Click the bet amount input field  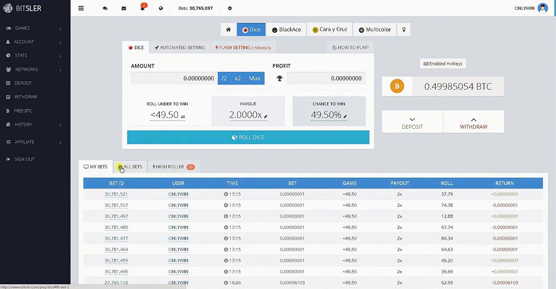174,78
